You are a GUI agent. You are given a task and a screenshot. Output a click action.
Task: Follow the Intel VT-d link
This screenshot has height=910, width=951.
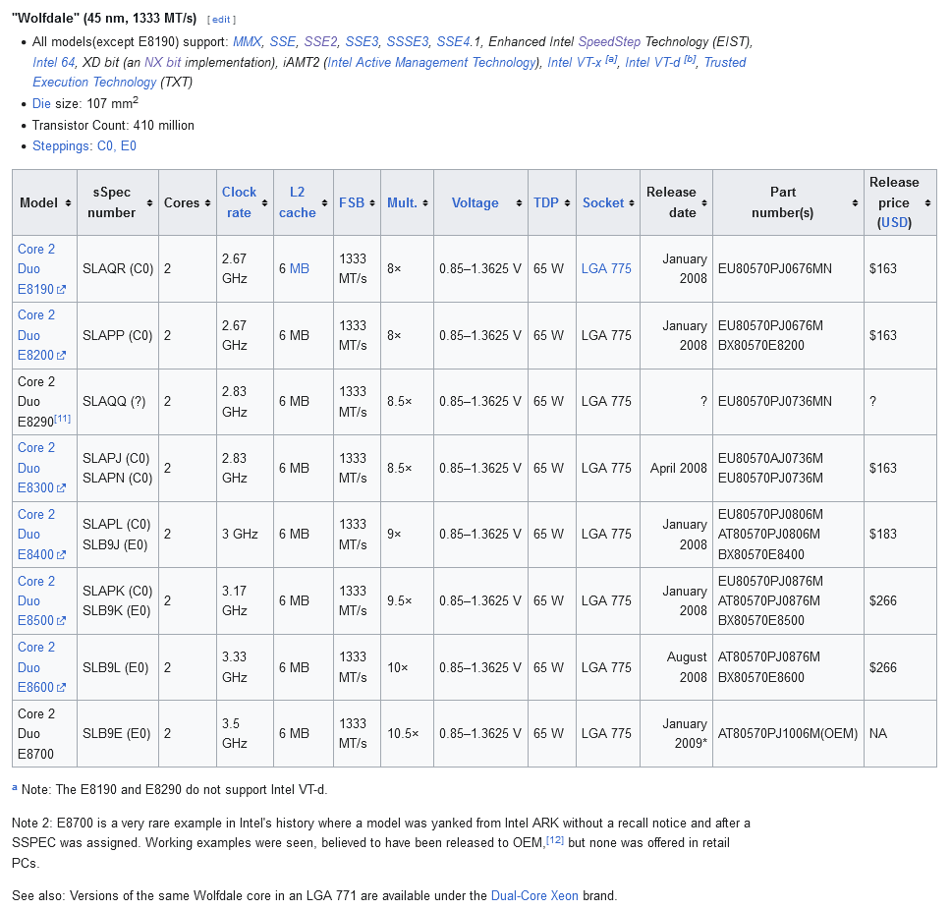[x=652, y=63]
